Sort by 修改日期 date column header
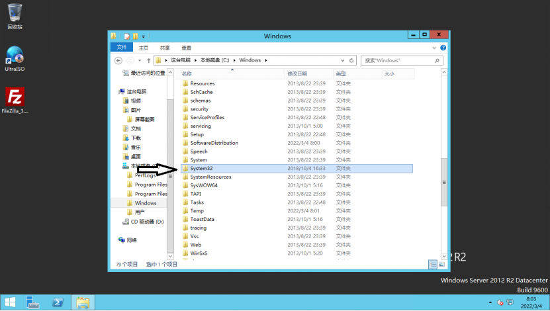The image size is (550, 311). 309,73
